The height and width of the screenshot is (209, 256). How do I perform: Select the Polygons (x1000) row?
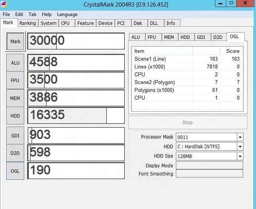(x=187, y=90)
